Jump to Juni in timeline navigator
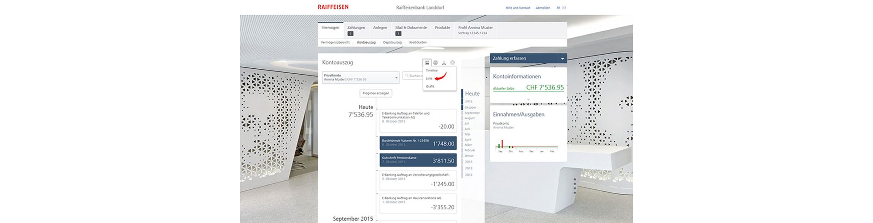Image resolution: width=873 pixels, height=223 pixels. pyautogui.click(x=467, y=129)
